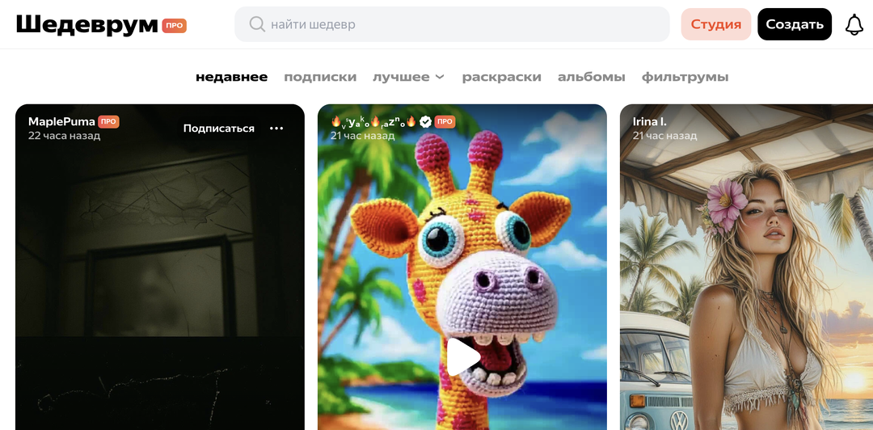873x430 pixels.
Task: Expand the лучшее dropdown
Action: 409,77
